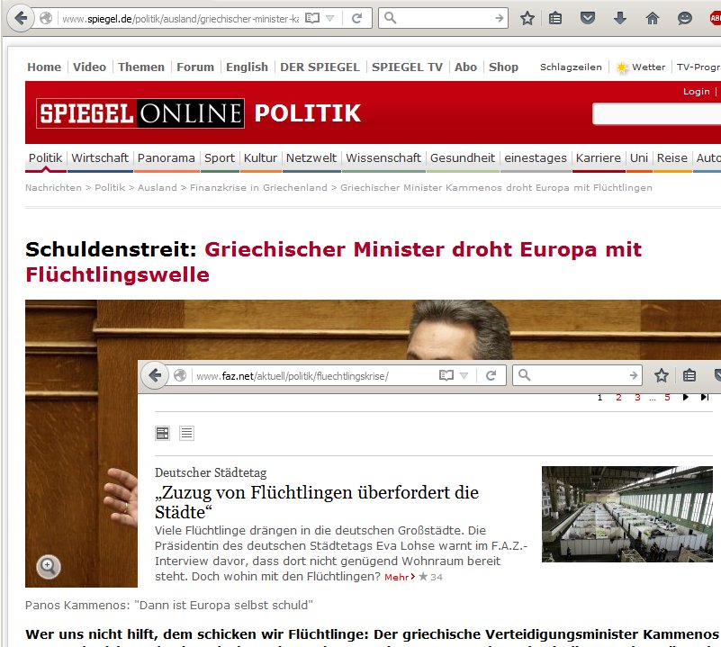Click the browser search field in the Spiegel window
This screenshot has width=721, height=647.
pos(445,18)
